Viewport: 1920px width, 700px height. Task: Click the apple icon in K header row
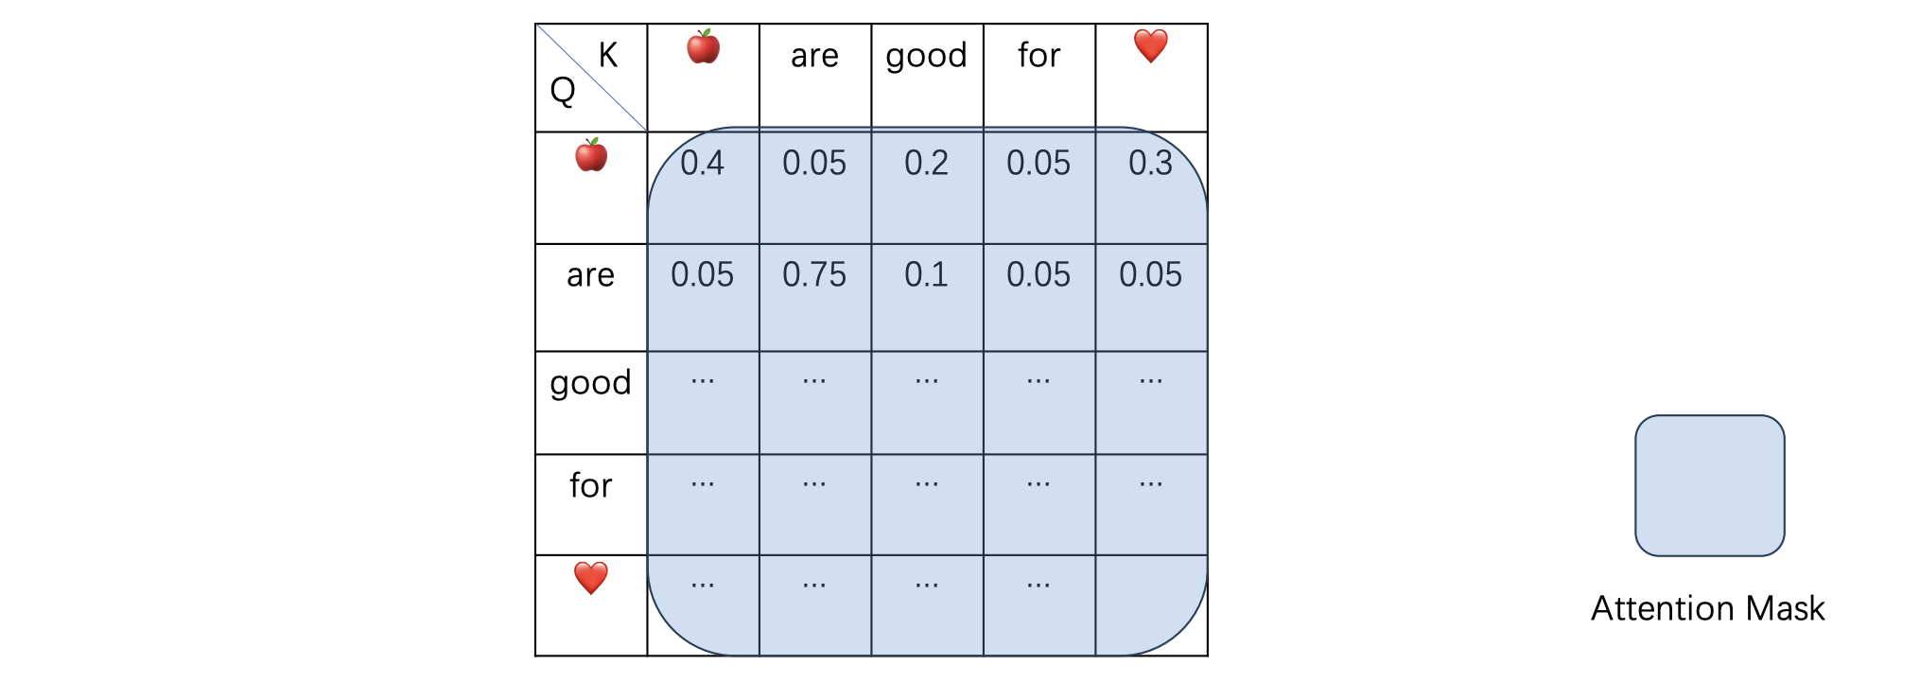click(703, 46)
